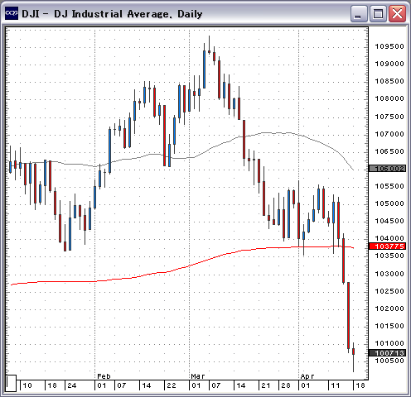Click the black 100713 last price tag
This screenshot has height=397, width=411.
pos(387,353)
